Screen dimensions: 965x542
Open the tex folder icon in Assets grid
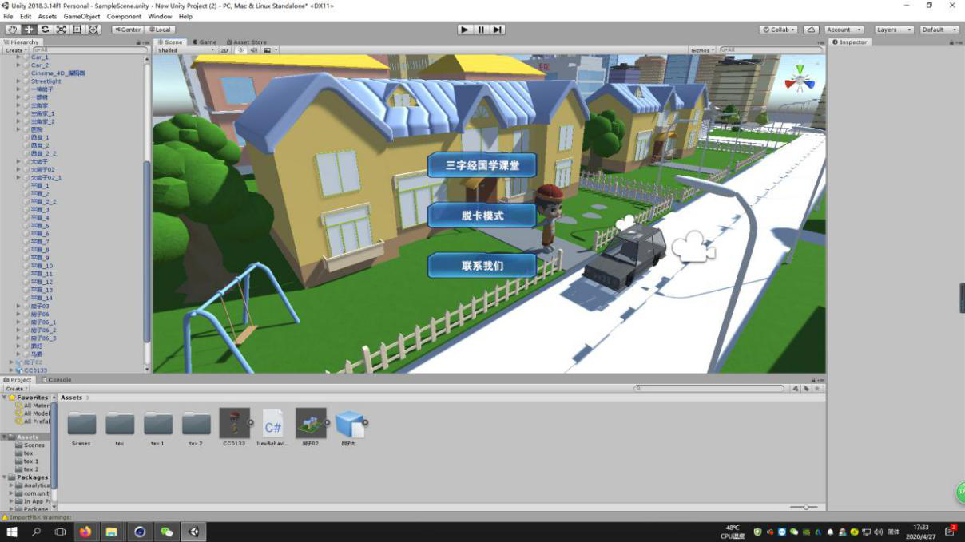[x=120, y=423]
